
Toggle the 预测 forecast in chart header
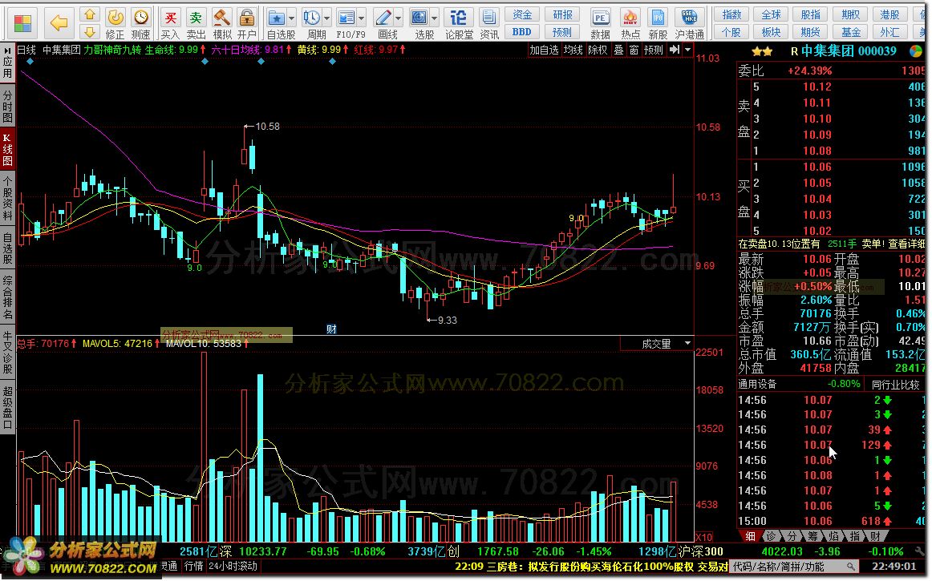pos(653,50)
